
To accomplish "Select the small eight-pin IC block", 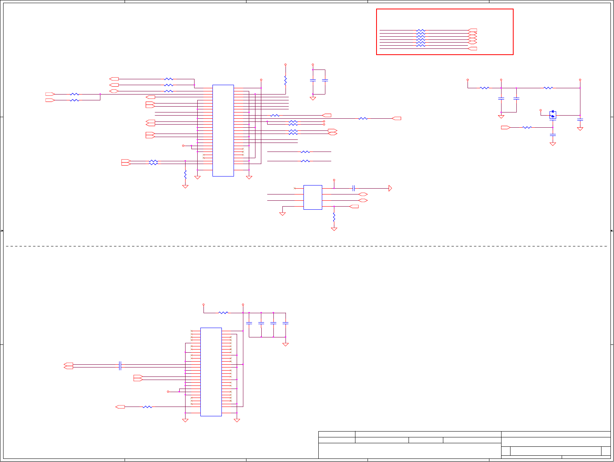I will click(x=313, y=197).
